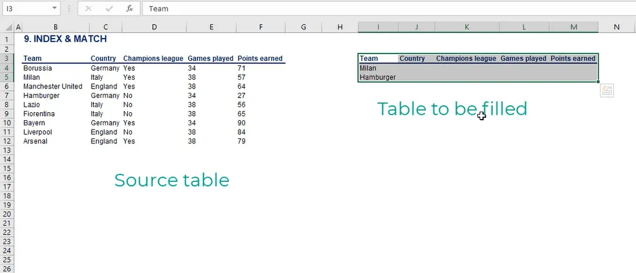Viewport: 636px width, 273px height.
Task: Click points value '71'
Action: (x=242, y=68)
